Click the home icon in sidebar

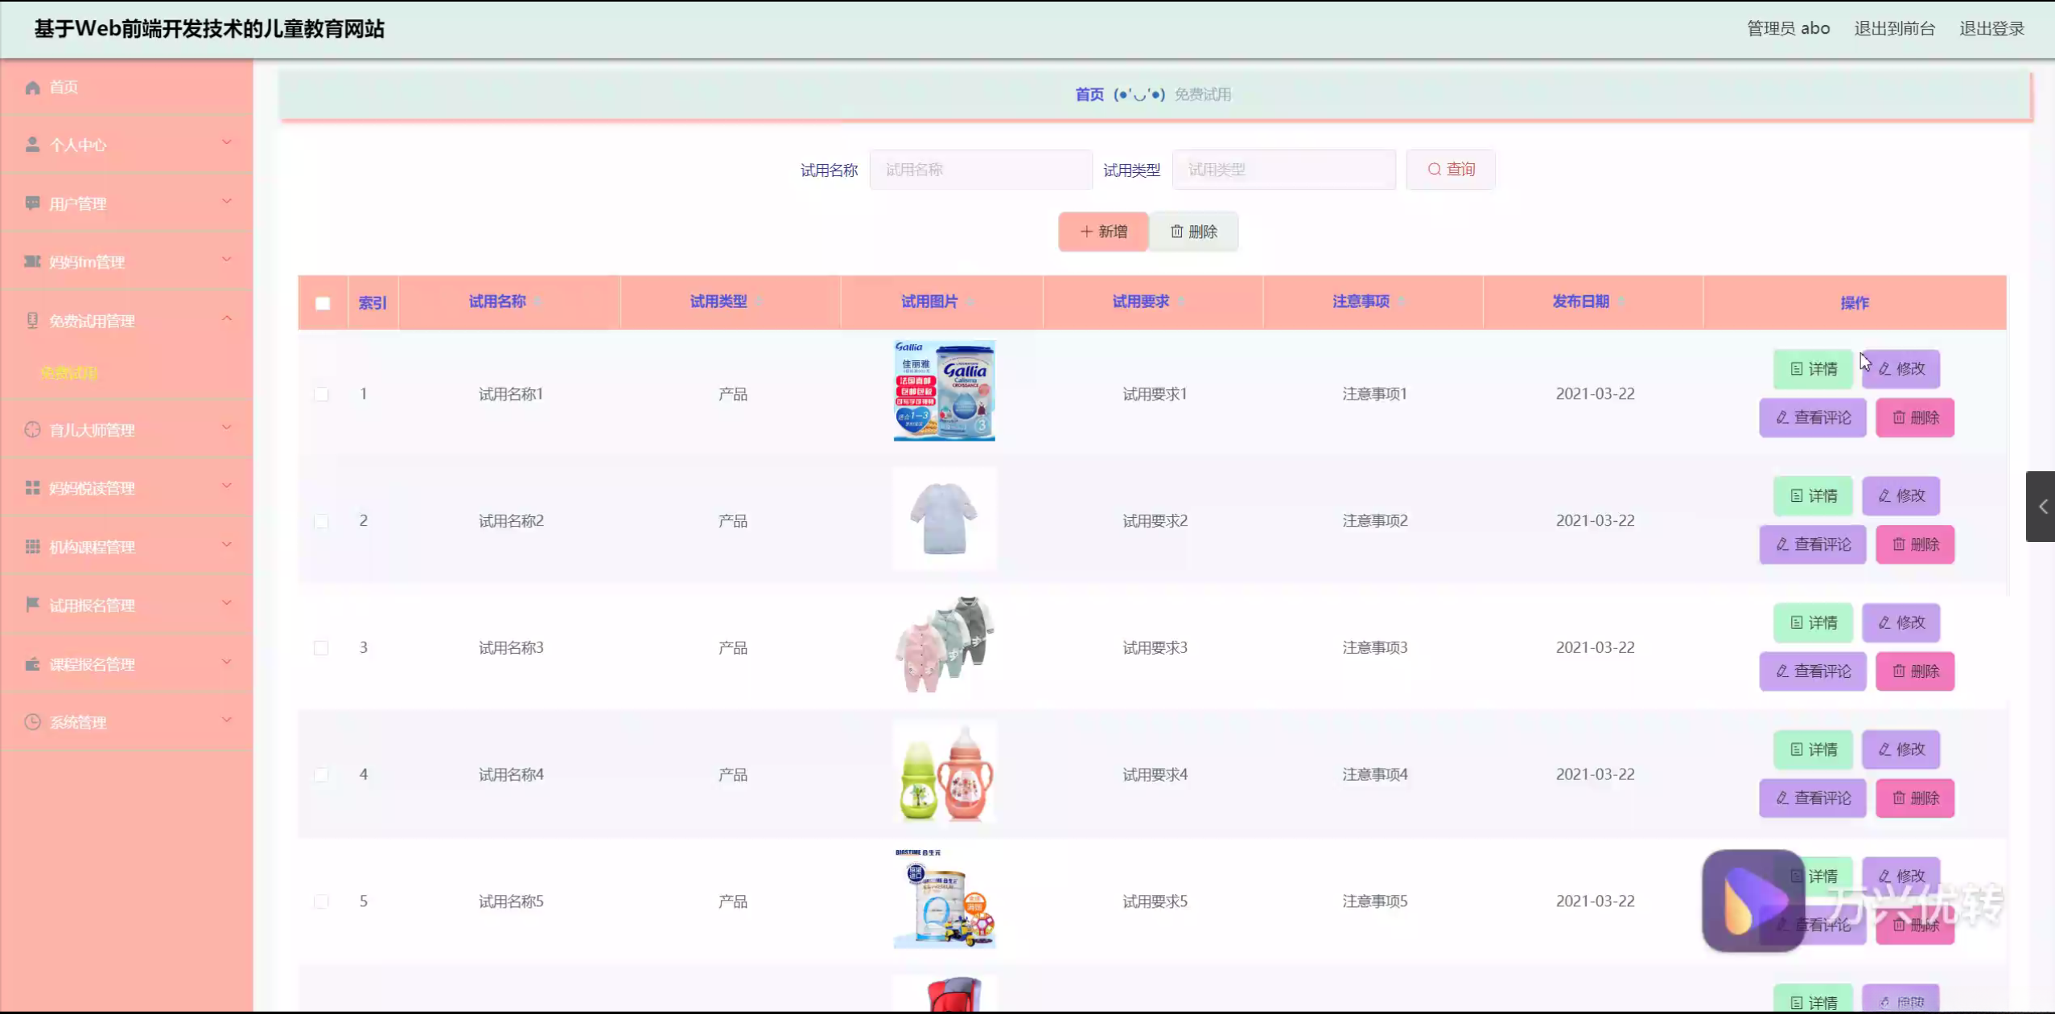click(32, 87)
